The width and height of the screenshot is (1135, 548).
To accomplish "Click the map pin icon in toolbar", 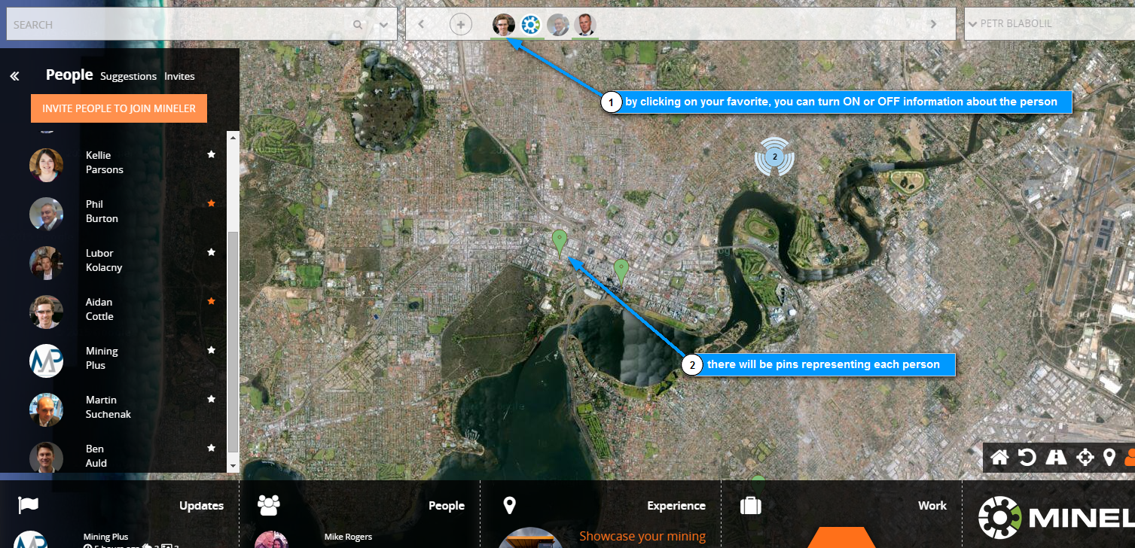I will (x=1109, y=457).
